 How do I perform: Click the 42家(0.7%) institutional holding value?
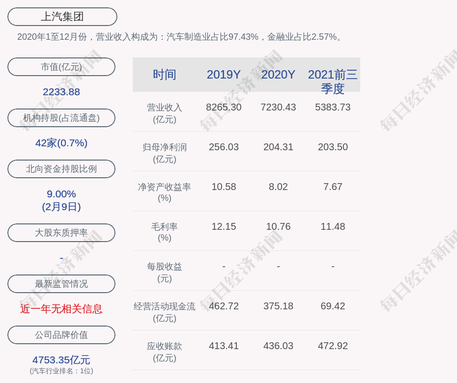click(x=61, y=143)
